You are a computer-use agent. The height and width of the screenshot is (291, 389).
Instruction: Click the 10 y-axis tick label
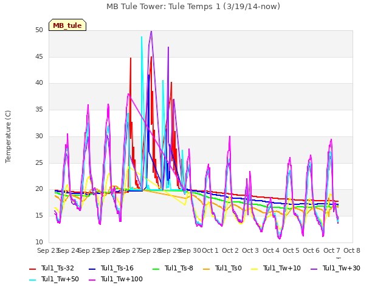pyautogui.click(x=39, y=242)
